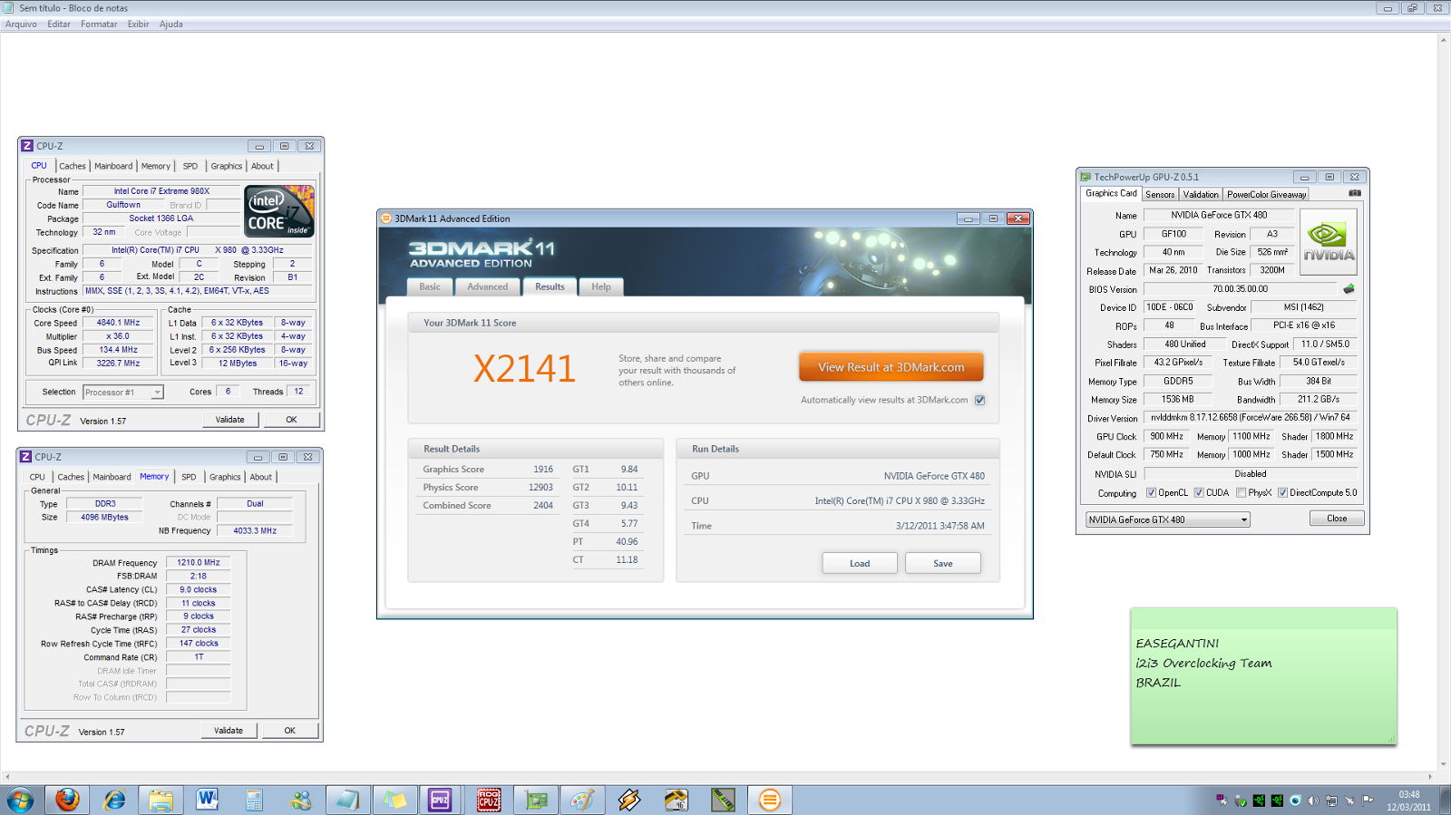Toggle OpenCL checkbox in GPU-Z
1451x815 pixels.
[1151, 493]
